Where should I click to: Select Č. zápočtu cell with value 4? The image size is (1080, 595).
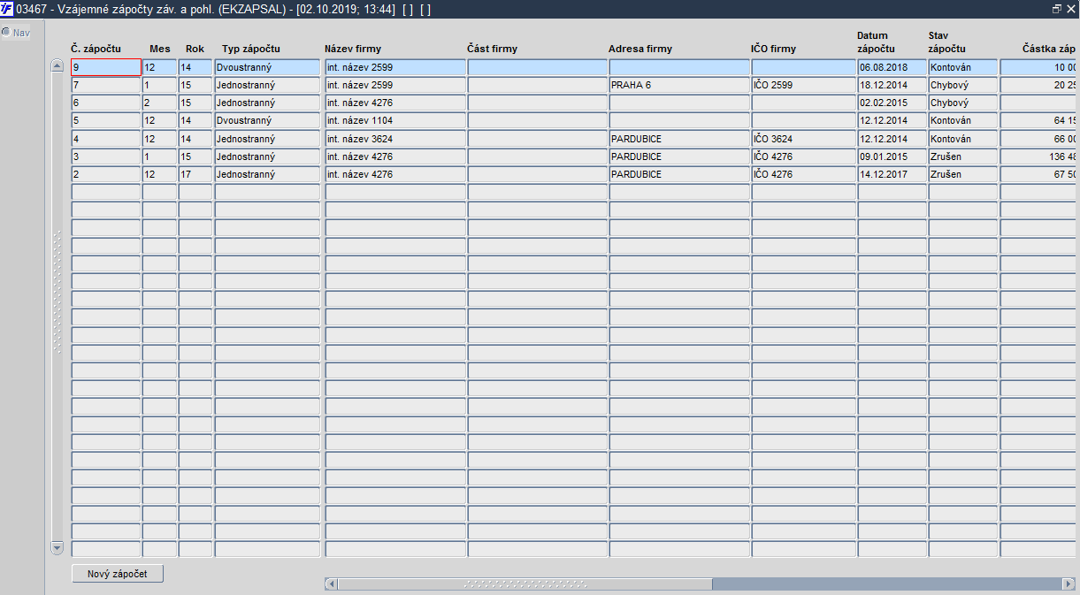(106, 139)
